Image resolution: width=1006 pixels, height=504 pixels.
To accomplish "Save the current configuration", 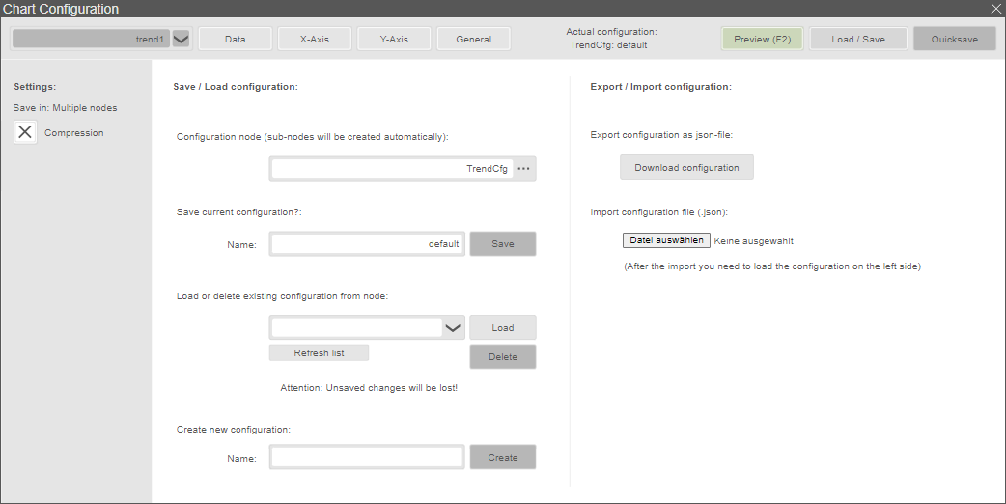I will pyautogui.click(x=503, y=243).
